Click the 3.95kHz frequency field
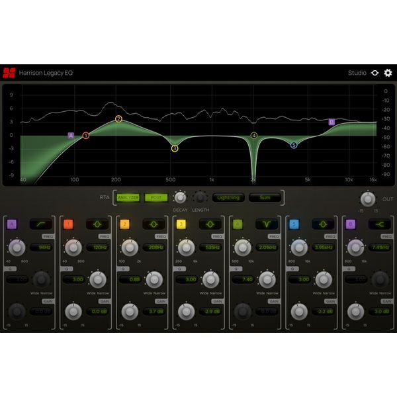The width and height of the screenshot is (397, 397). [324, 247]
